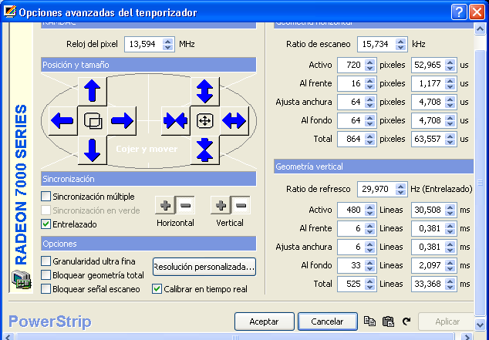The height and width of the screenshot is (340, 489).
Task: Move the screen position up arrow
Action: 93,91
